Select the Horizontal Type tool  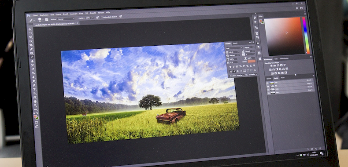(34, 89)
